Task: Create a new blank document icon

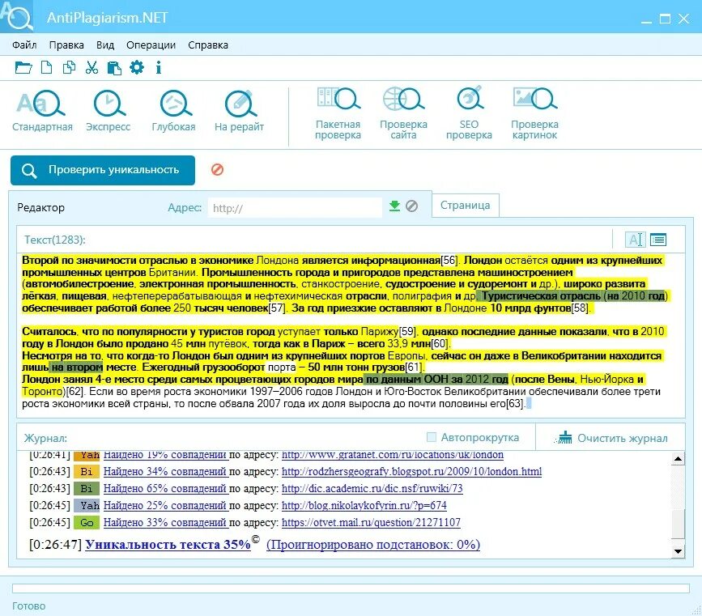Action: (x=46, y=68)
